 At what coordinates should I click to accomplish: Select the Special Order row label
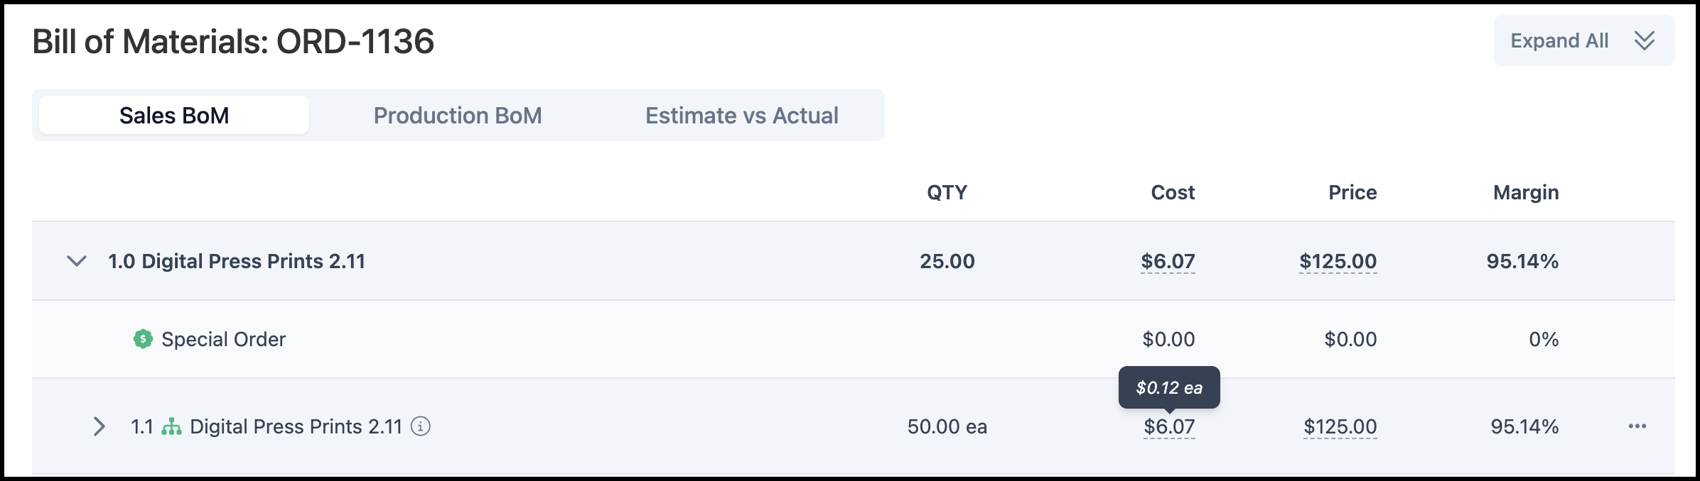tap(223, 339)
